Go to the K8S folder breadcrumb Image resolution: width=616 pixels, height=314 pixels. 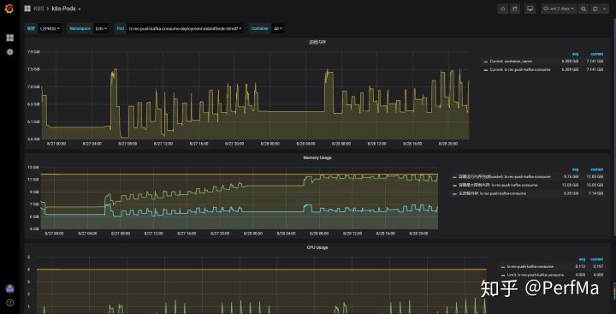coord(38,9)
